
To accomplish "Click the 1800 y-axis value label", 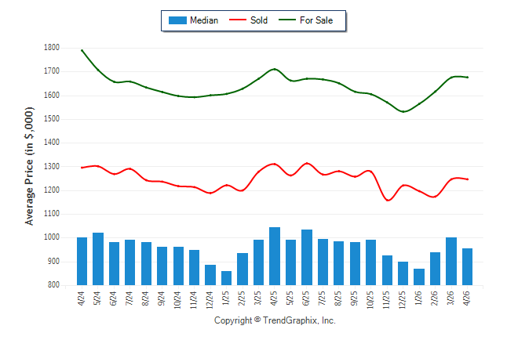I will pos(52,48).
